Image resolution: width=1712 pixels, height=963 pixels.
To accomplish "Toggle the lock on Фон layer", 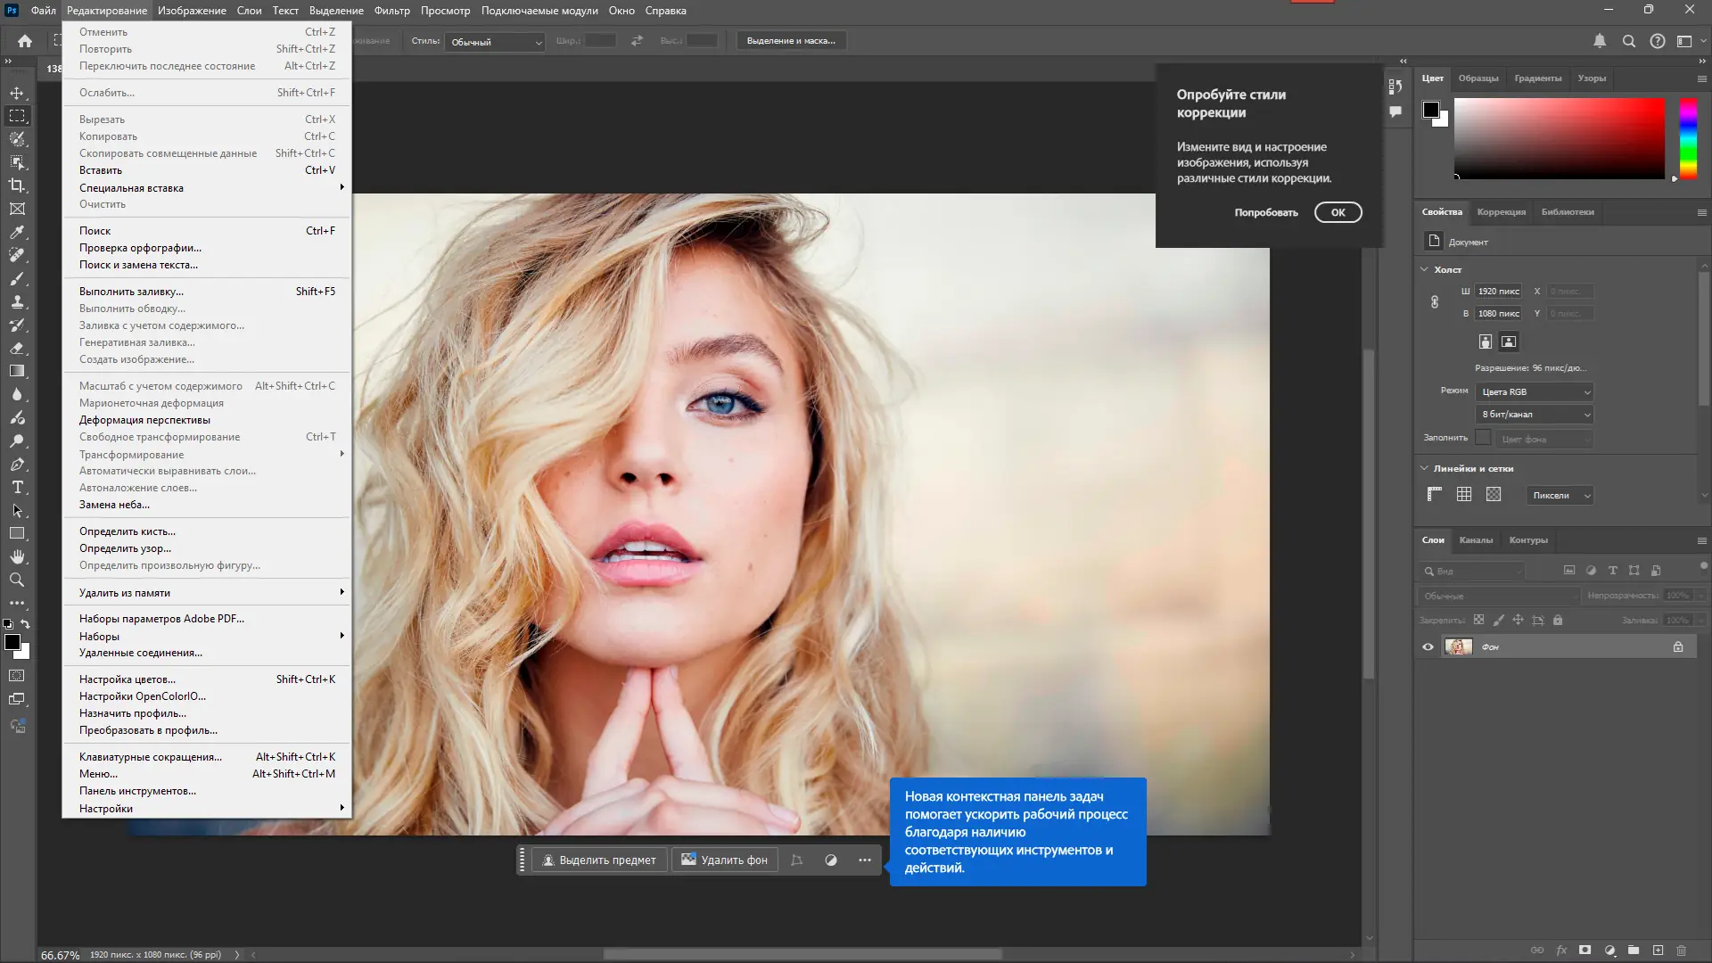I will (1678, 647).
